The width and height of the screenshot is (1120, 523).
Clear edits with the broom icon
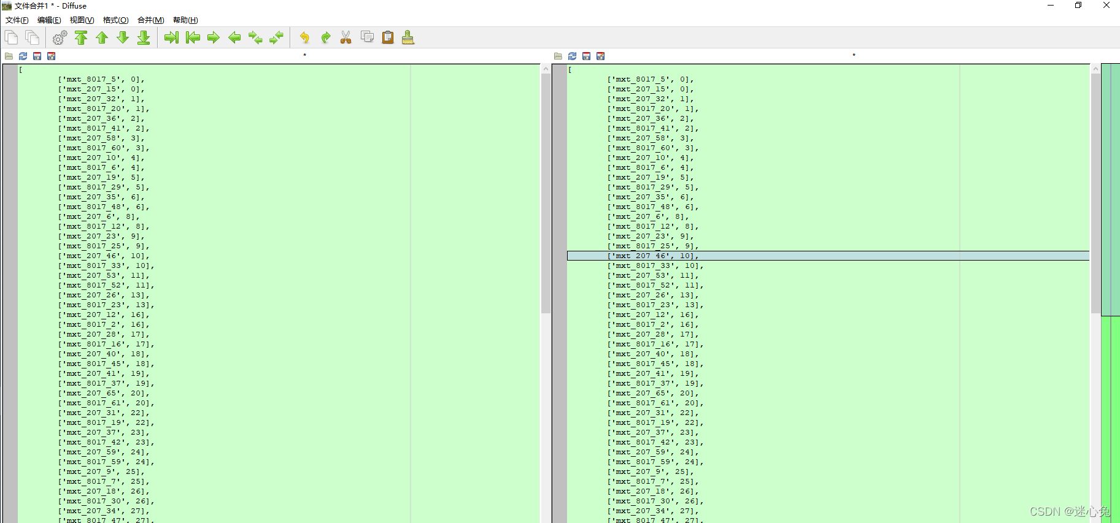coord(408,37)
